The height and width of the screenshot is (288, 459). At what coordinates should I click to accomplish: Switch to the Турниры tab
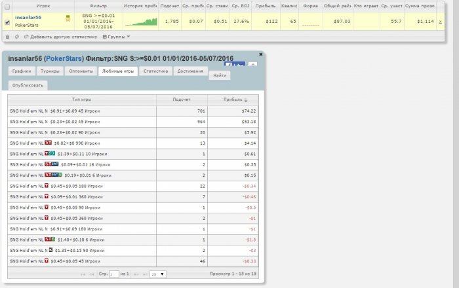pos(50,71)
